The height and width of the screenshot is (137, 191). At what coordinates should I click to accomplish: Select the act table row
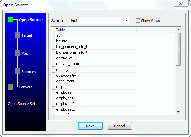tap(95, 35)
